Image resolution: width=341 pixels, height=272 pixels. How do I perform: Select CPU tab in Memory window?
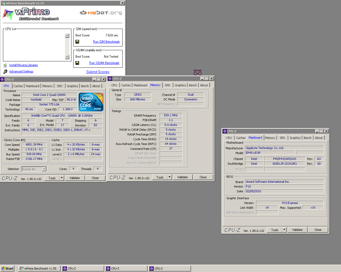[x=114, y=85]
